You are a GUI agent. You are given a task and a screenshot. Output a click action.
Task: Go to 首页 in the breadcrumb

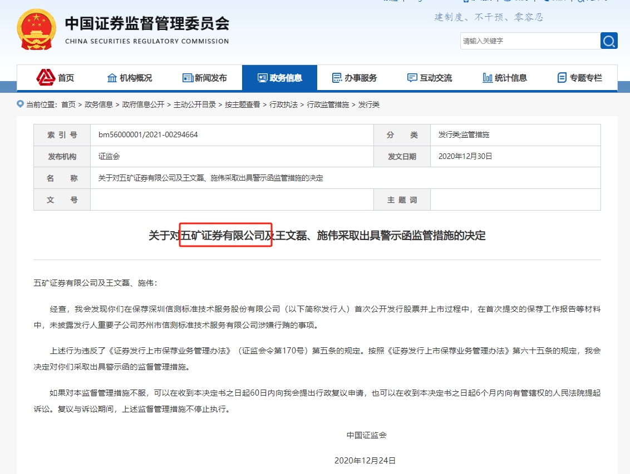pyautogui.click(x=68, y=104)
